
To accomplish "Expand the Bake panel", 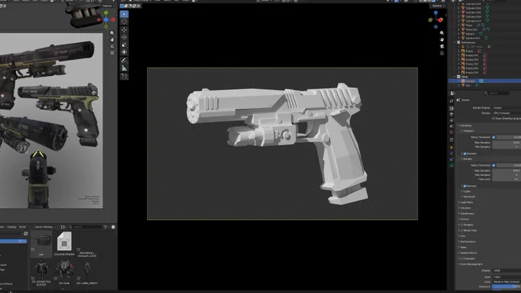I will coord(463,248).
